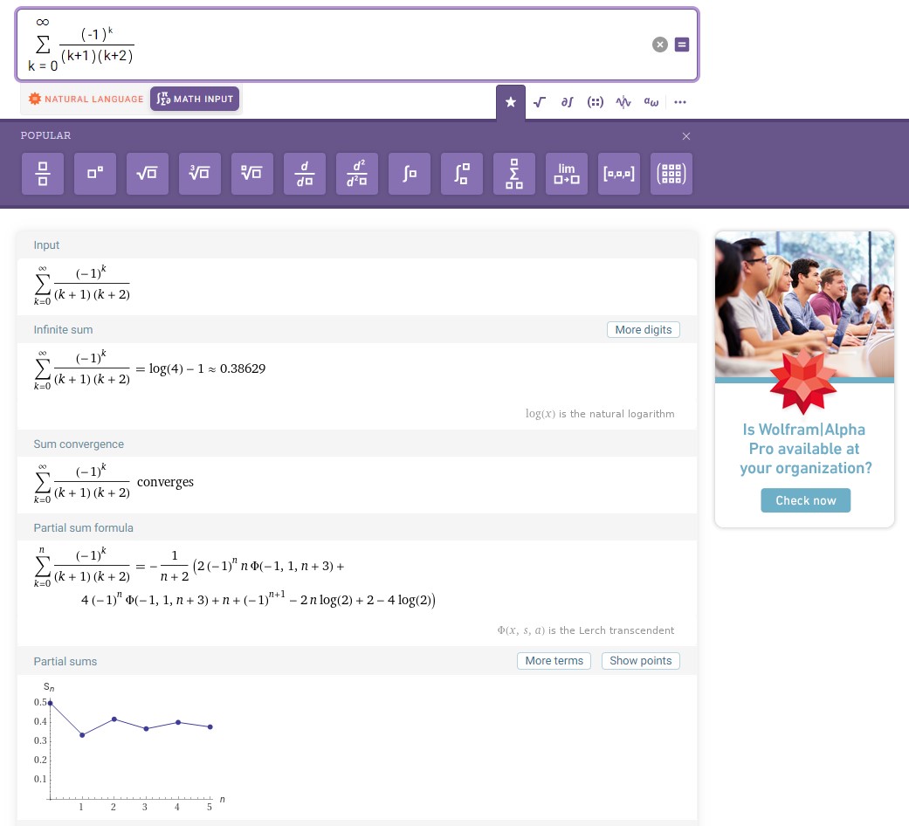Clear the math input field
The width and height of the screenshot is (909, 826).
pos(660,45)
